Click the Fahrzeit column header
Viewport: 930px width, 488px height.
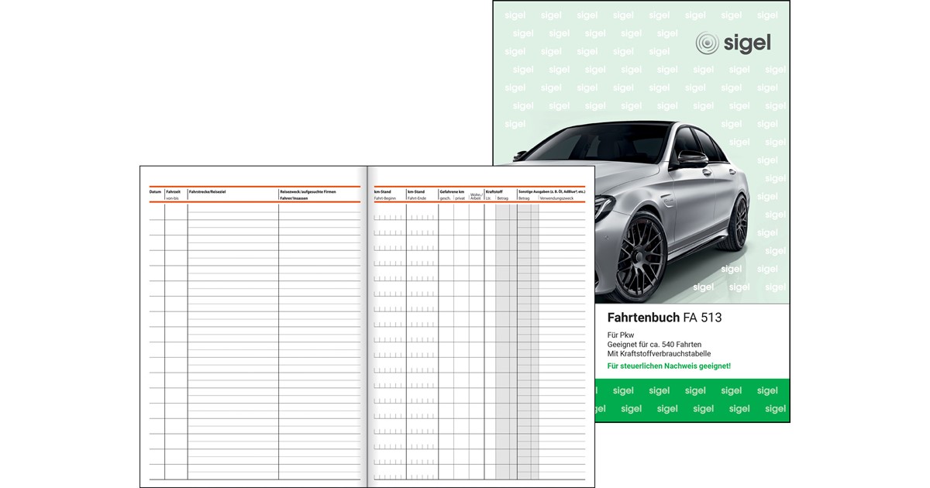coord(173,191)
